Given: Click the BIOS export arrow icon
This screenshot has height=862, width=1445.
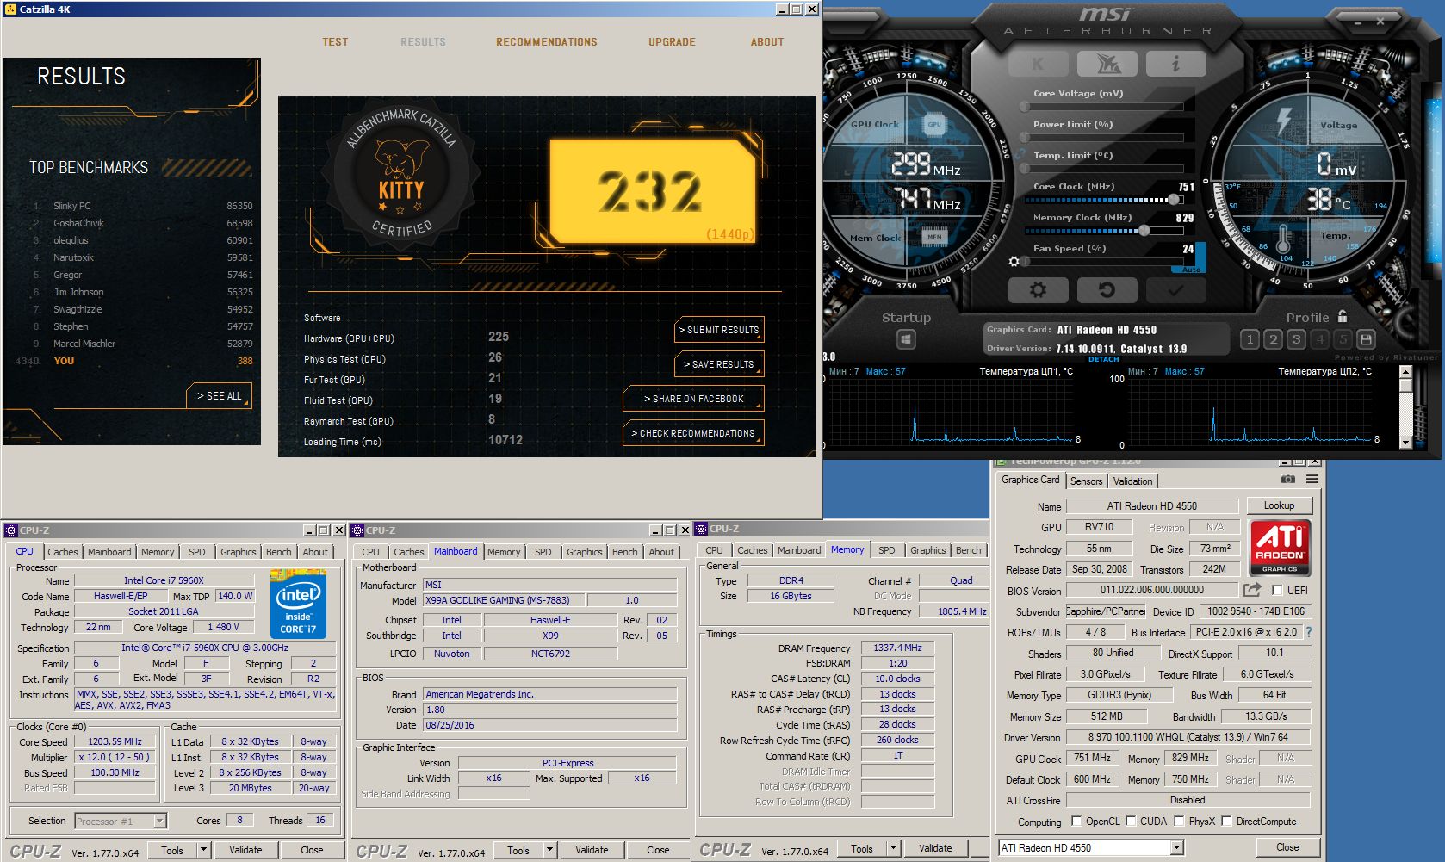Looking at the screenshot, I should 1253,590.
